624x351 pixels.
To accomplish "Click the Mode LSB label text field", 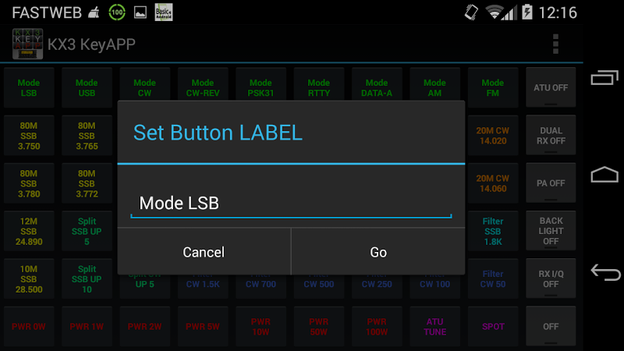I will pos(291,204).
